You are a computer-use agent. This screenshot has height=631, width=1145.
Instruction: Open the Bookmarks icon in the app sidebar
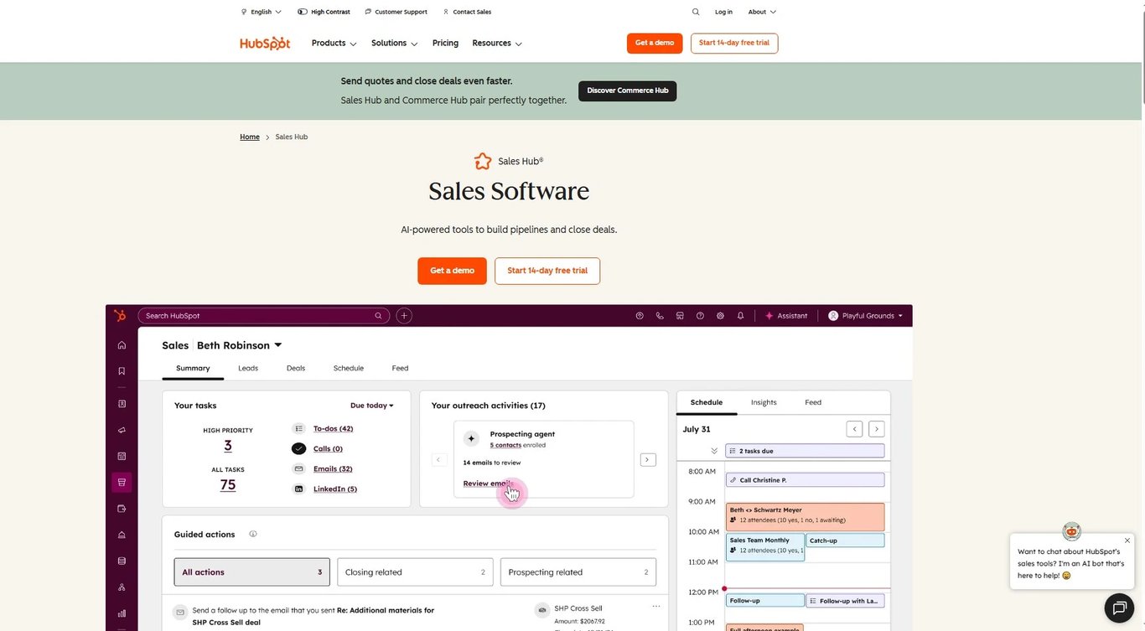(x=122, y=371)
